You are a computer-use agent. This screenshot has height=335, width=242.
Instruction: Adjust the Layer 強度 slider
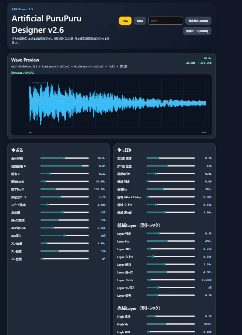[x=171, y=233]
